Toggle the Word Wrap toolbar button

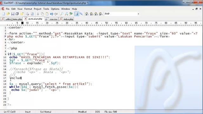(77, 14)
